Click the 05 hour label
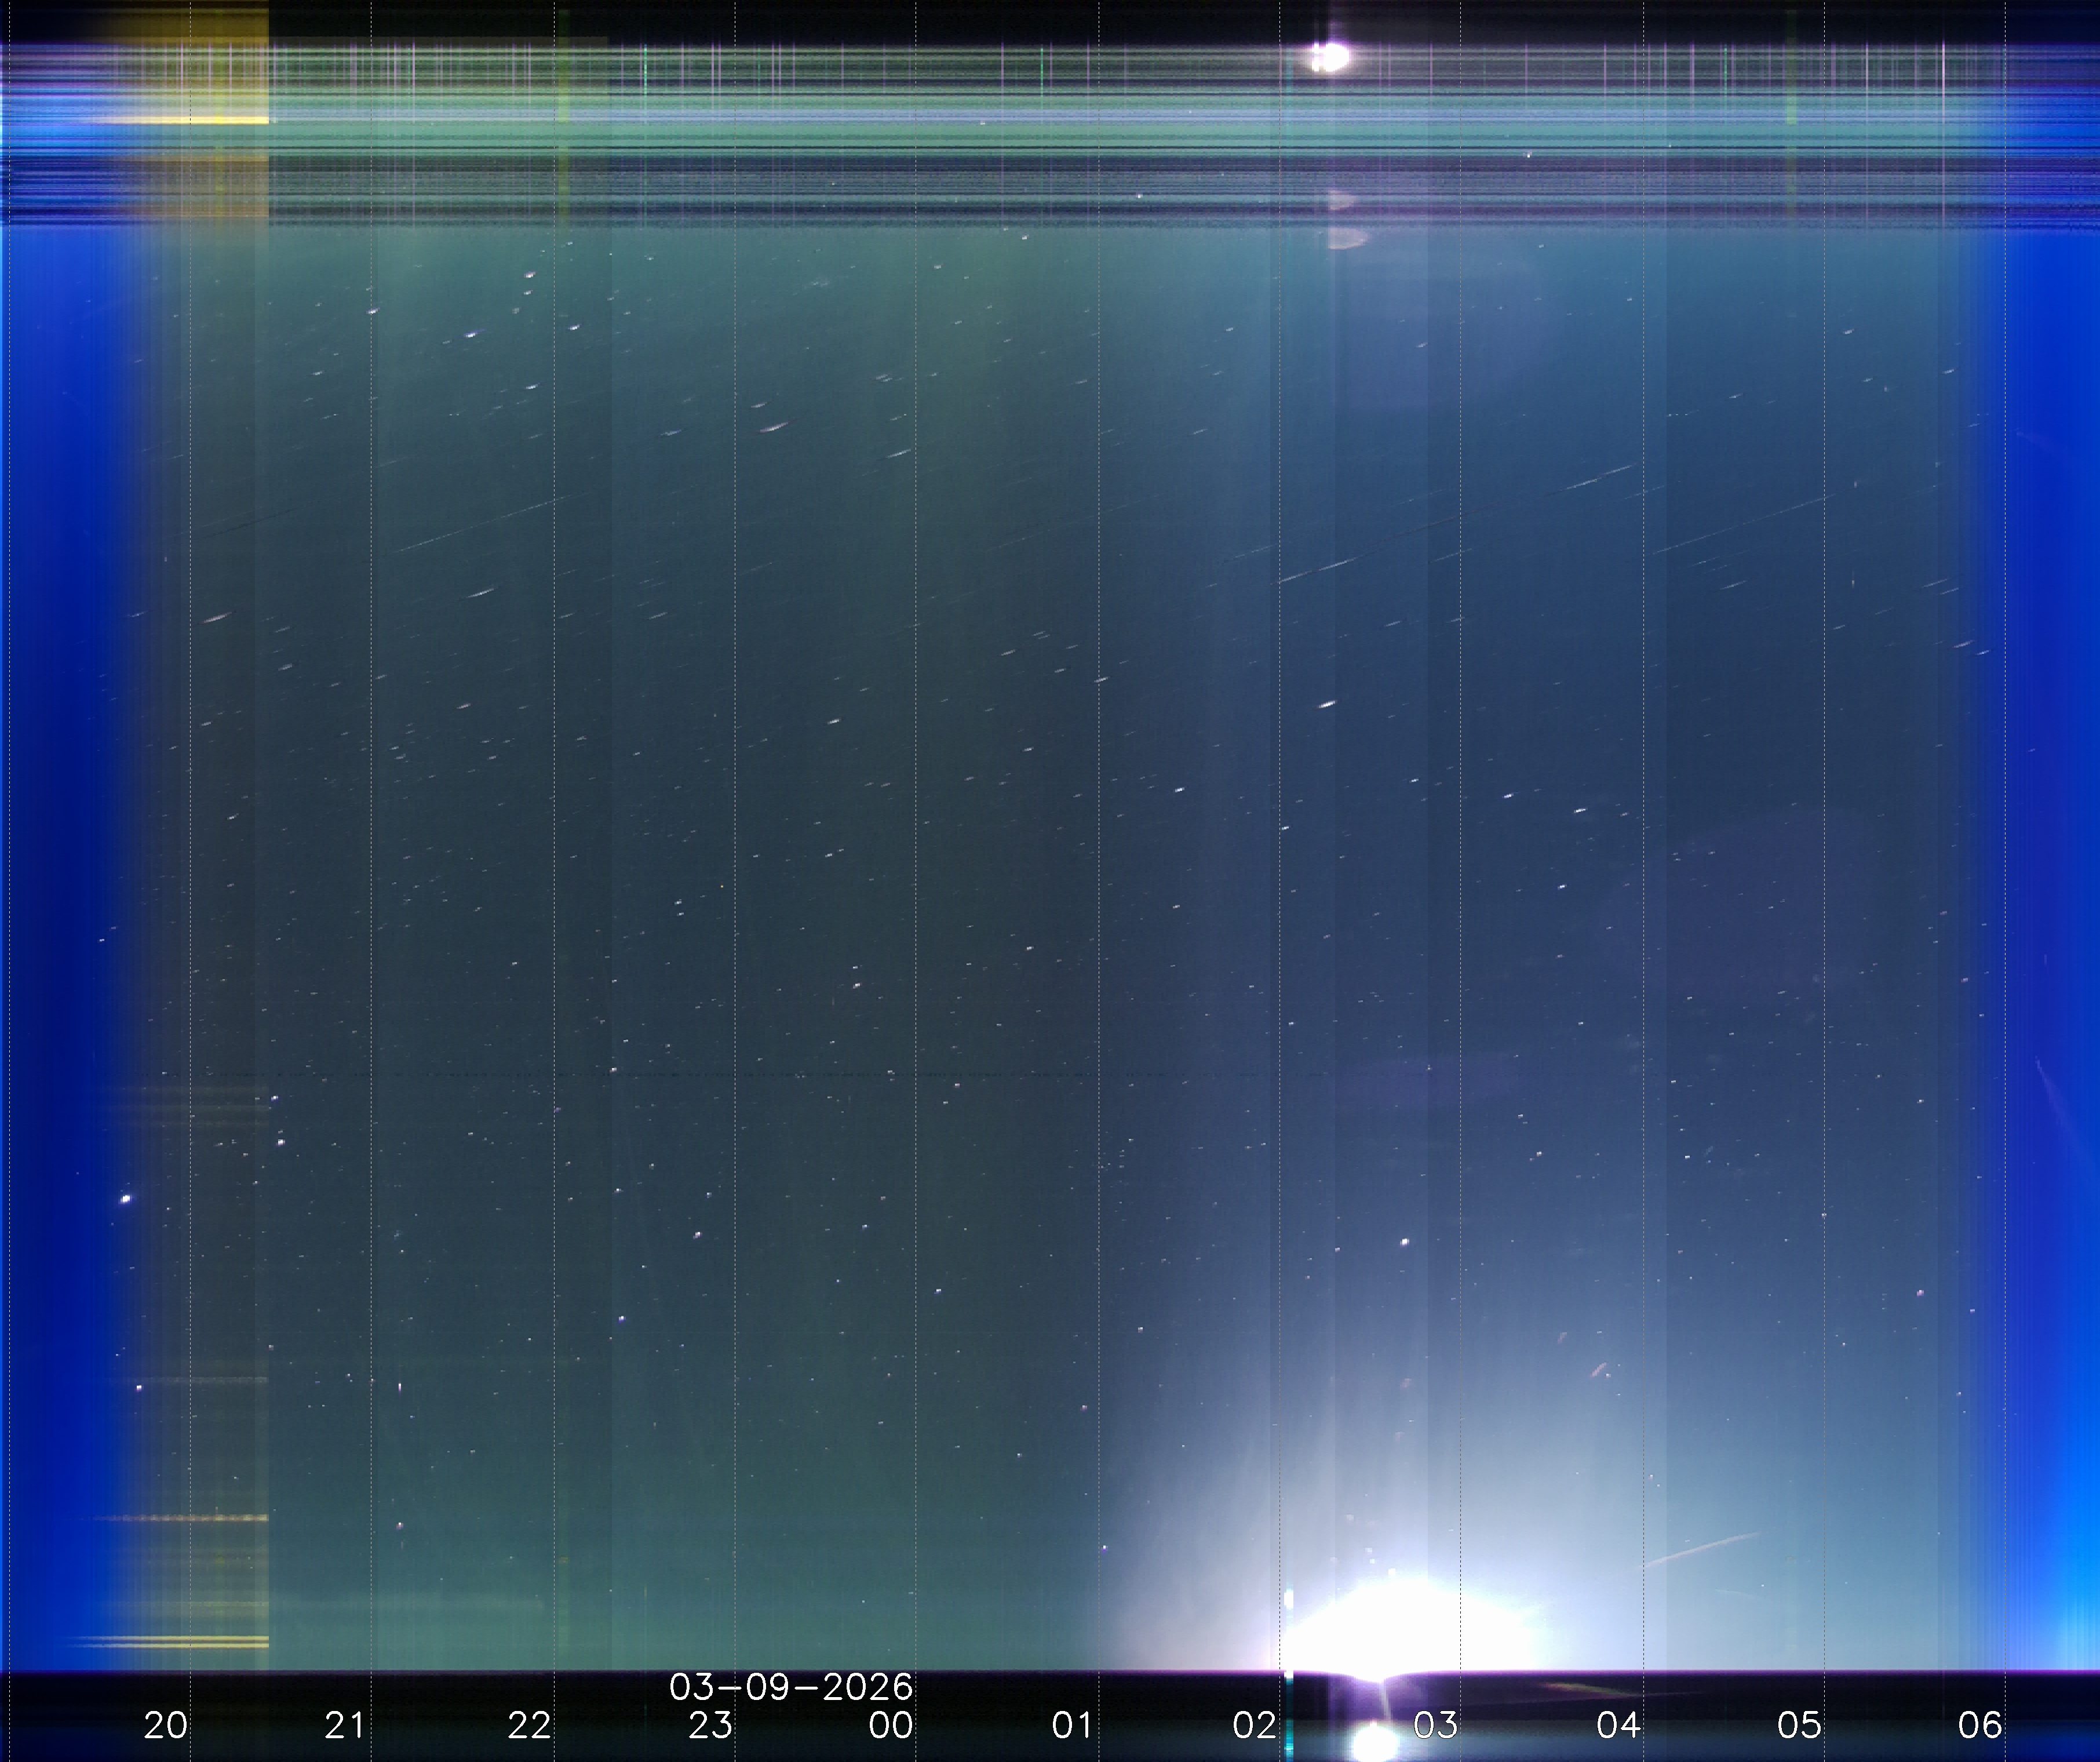 pyautogui.click(x=1799, y=1724)
